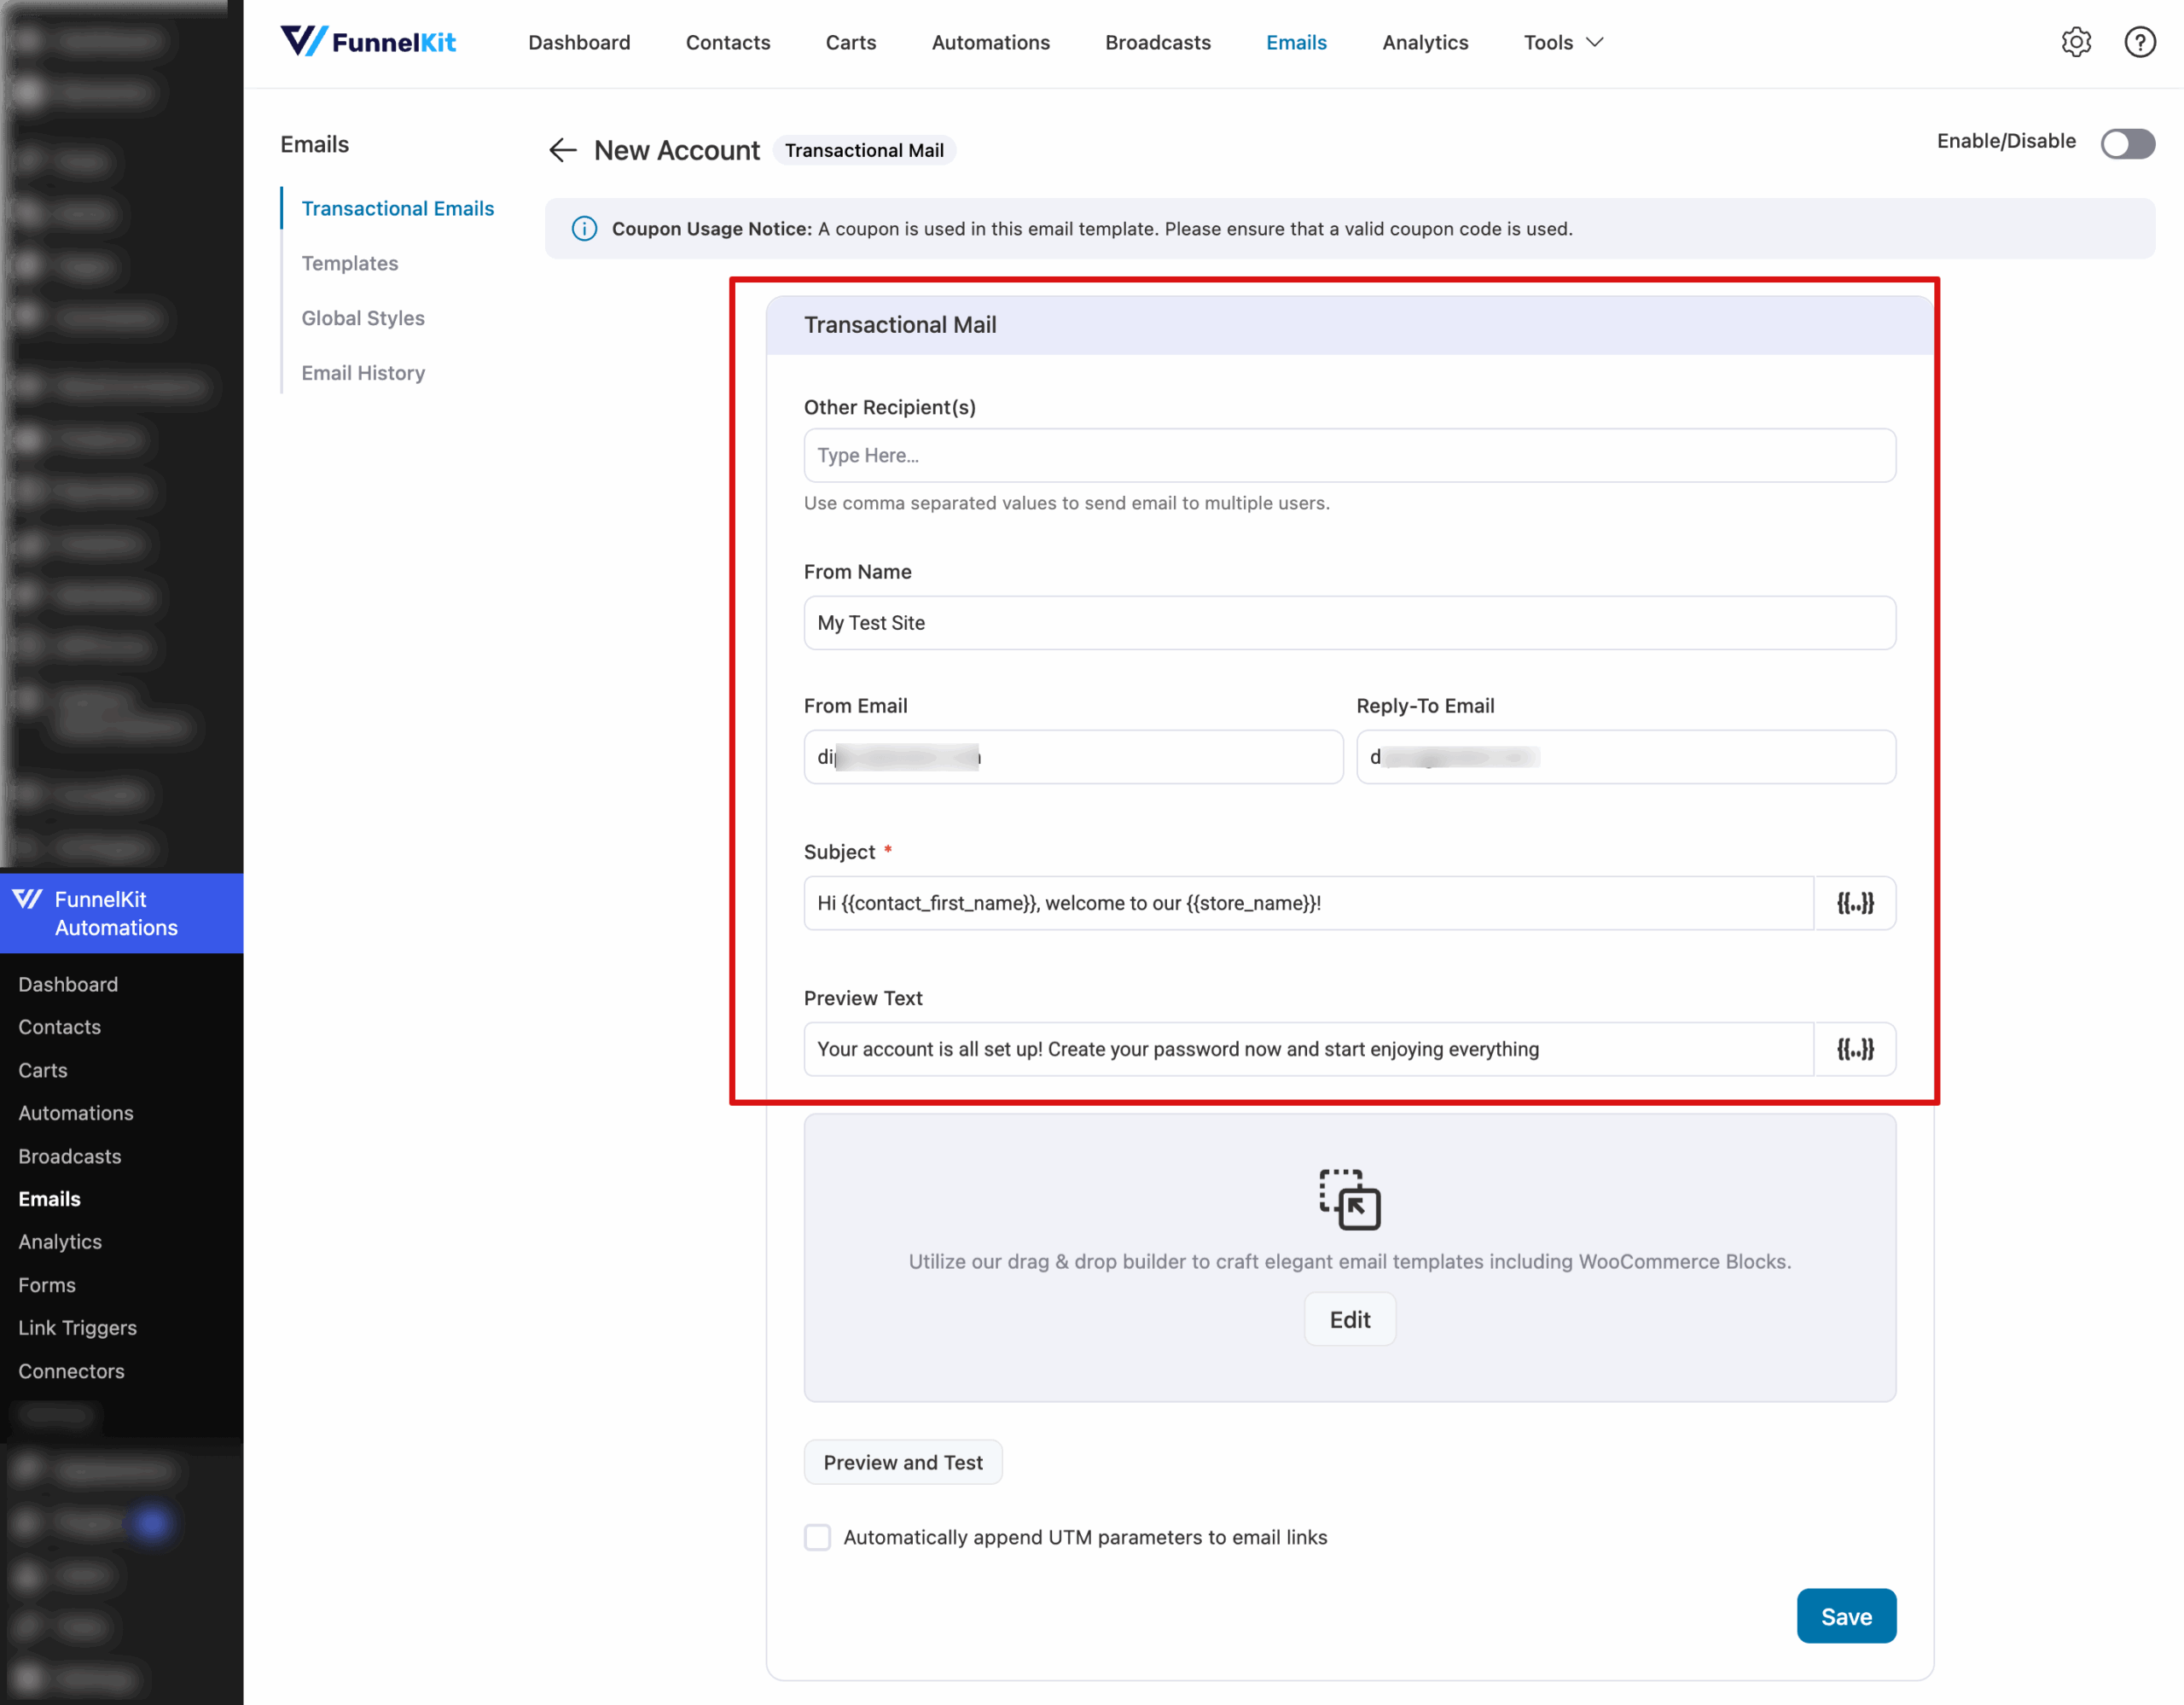
Task: Click the Edit button to open the builder
Action: click(x=1349, y=1319)
